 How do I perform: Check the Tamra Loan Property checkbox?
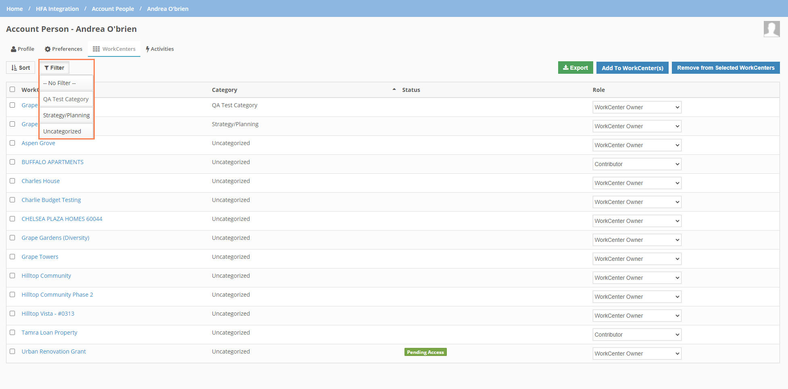[13, 333]
